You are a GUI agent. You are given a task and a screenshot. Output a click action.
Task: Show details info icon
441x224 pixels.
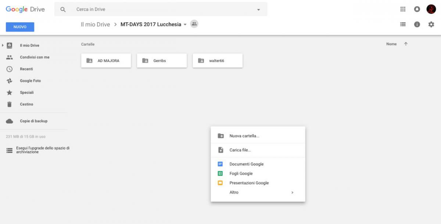pos(417,24)
